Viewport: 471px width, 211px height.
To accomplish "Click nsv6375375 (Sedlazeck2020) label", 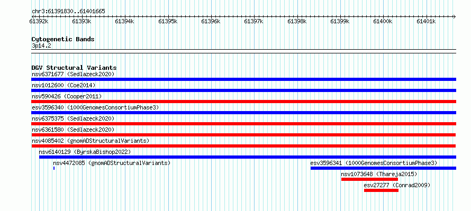I will 73,118.
